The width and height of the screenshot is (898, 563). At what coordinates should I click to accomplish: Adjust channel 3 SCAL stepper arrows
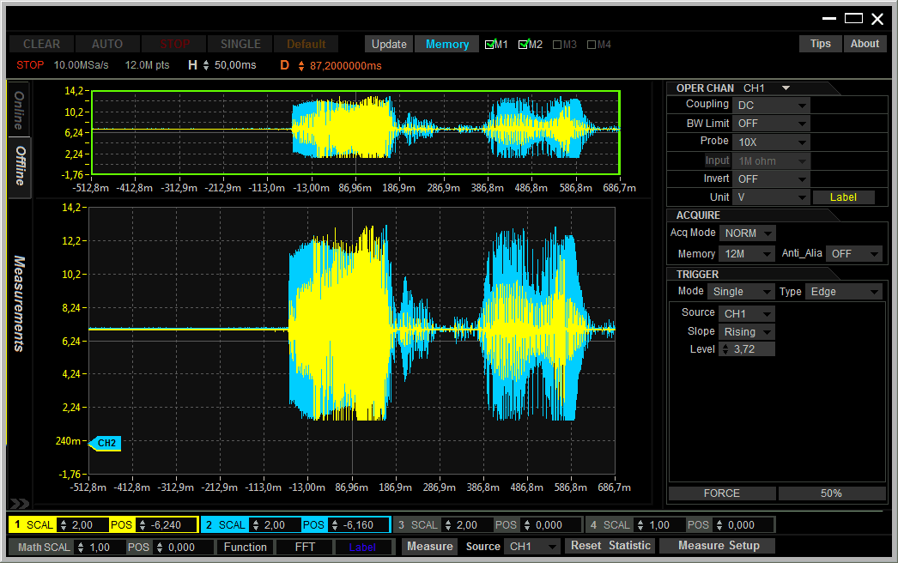(448, 524)
